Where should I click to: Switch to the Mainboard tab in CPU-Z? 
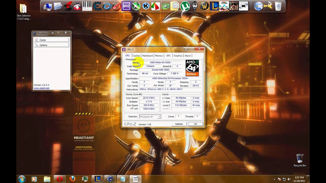(147, 56)
